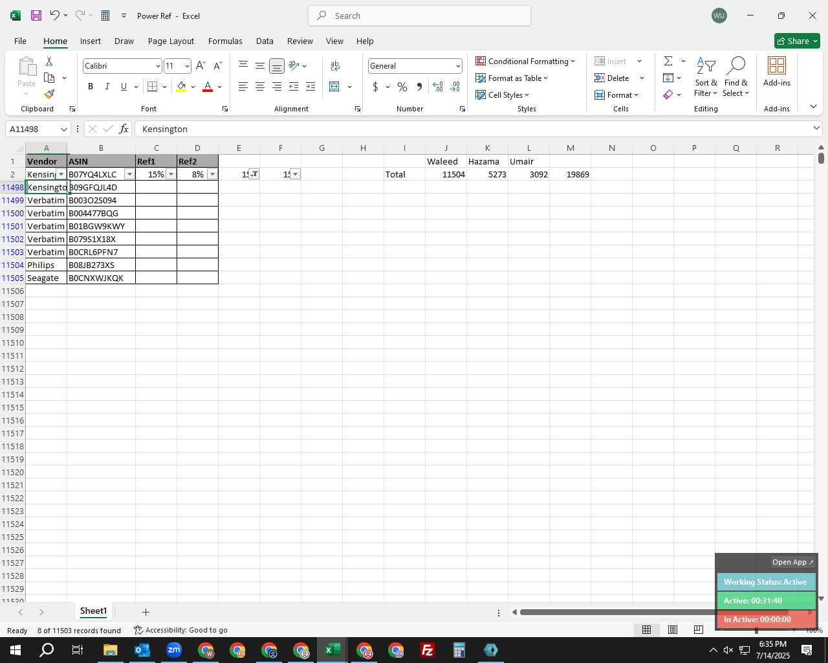Click the Format Painter brush icon

click(x=49, y=94)
